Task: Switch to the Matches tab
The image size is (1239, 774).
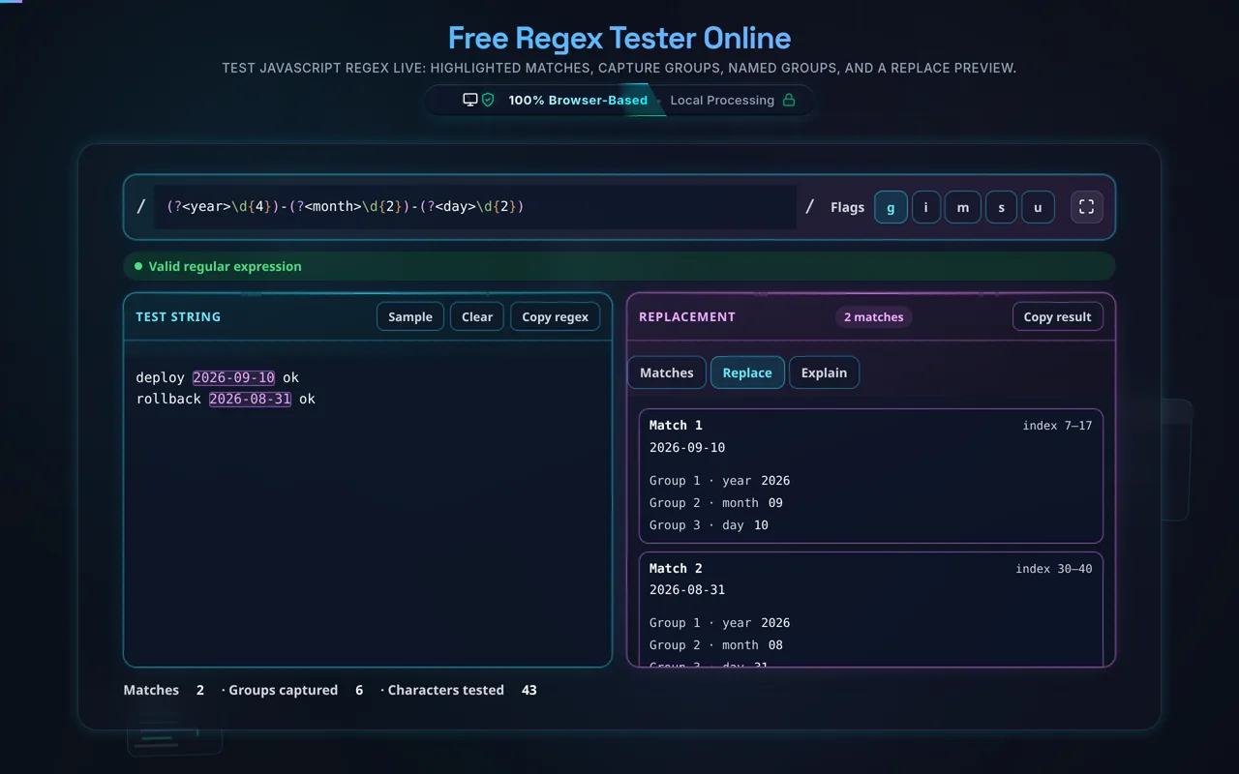Action: pyautogui.click(x=667, y=372)
